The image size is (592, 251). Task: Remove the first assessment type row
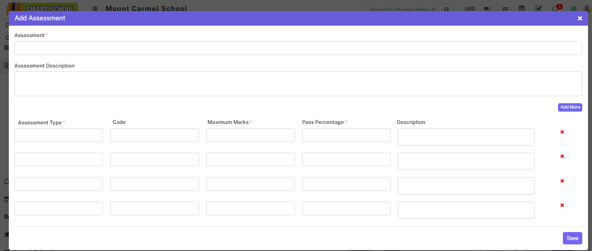coord(562,132)
